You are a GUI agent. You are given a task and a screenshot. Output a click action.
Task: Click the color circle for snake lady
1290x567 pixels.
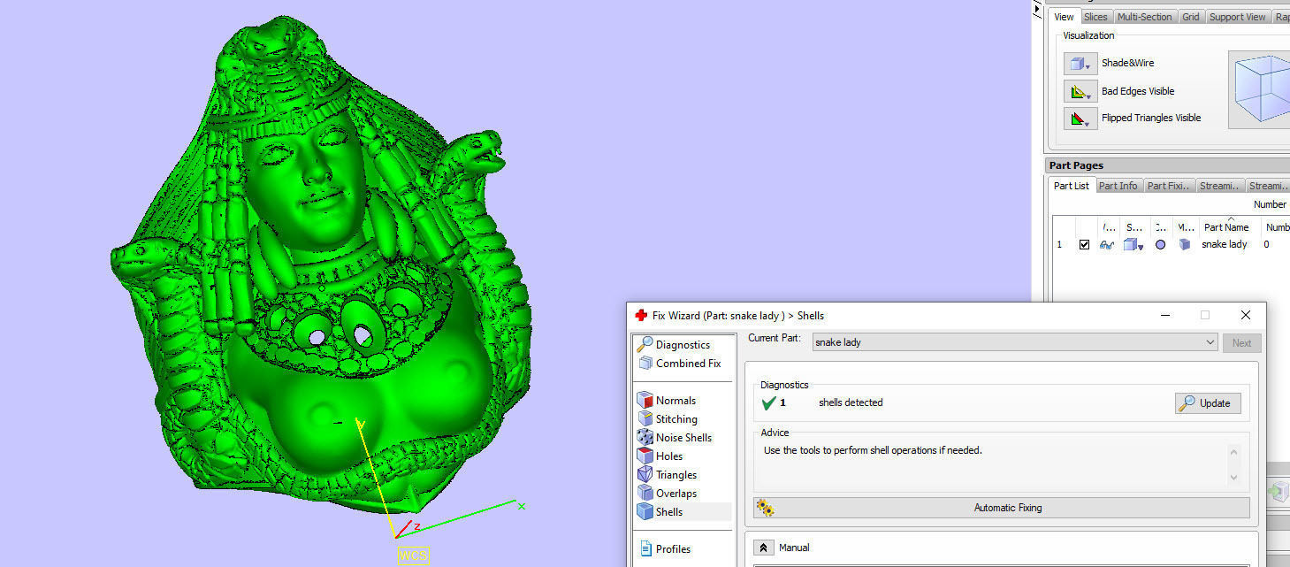point(1160,245)
